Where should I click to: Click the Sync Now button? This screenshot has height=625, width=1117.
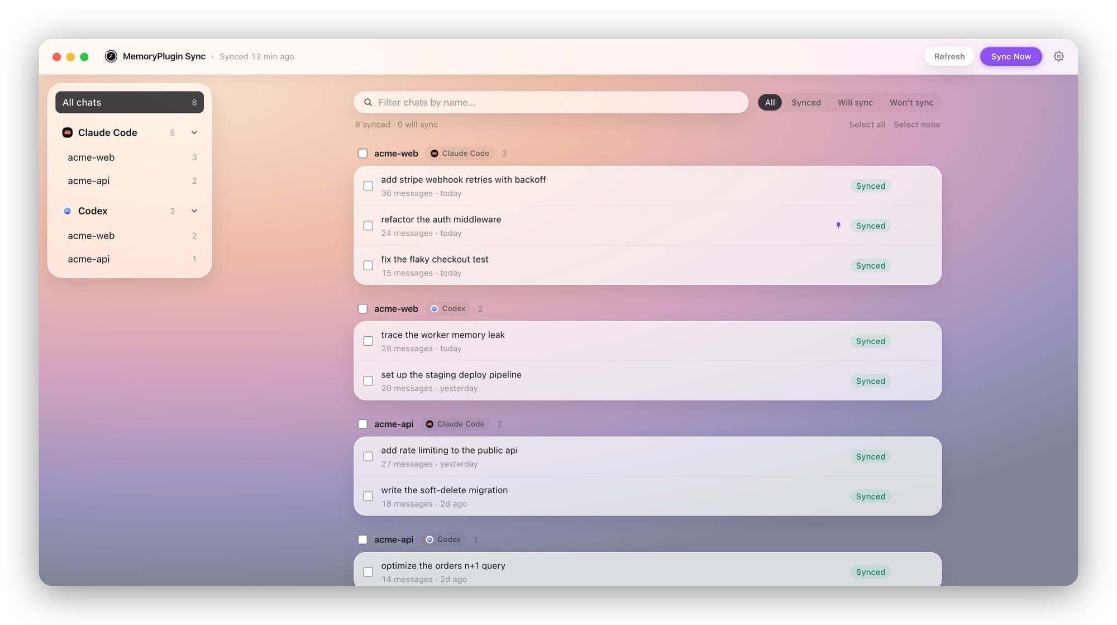1011,56
